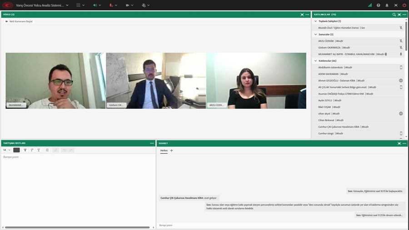Screen dimensions: 409x230
Task: Toggle bold text in notes toolbar
Action: pyautogui.click(x=25, y=150)
